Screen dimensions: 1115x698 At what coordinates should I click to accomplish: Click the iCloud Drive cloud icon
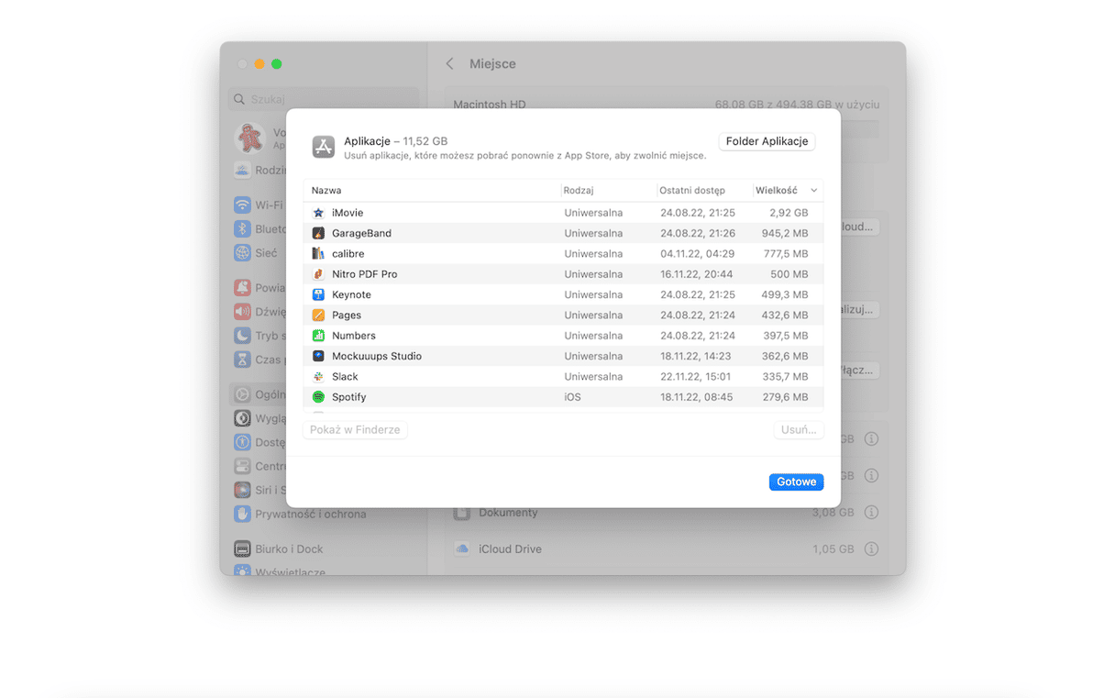click(462, 548)
